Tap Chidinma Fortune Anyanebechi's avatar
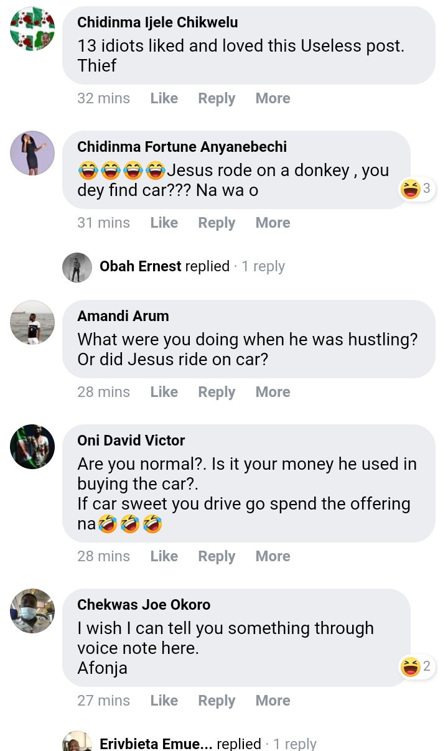The width and height of the screenshot is (448, 751). [x=32, y=152]
